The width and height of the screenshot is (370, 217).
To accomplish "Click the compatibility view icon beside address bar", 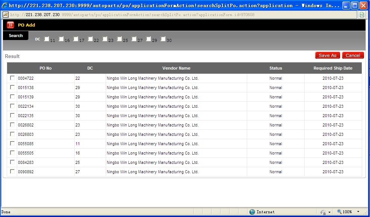I will tap(361, 15).
